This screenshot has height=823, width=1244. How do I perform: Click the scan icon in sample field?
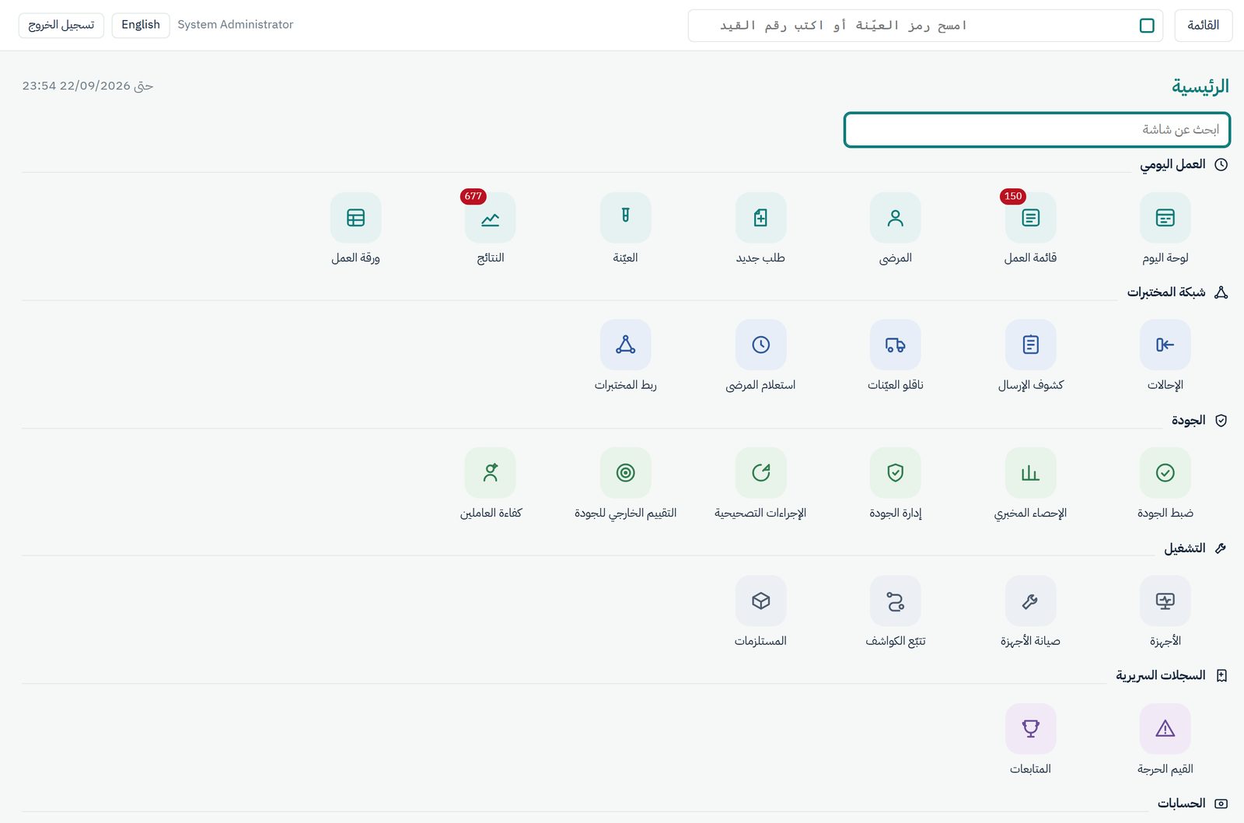click(x=1147, y=26)
